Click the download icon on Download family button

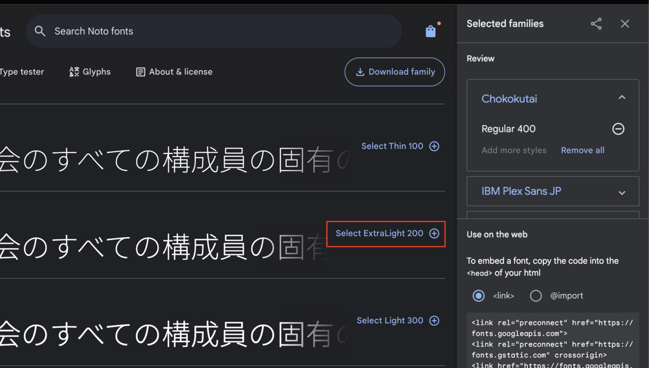pyautogui.click(x=359, y=71)
